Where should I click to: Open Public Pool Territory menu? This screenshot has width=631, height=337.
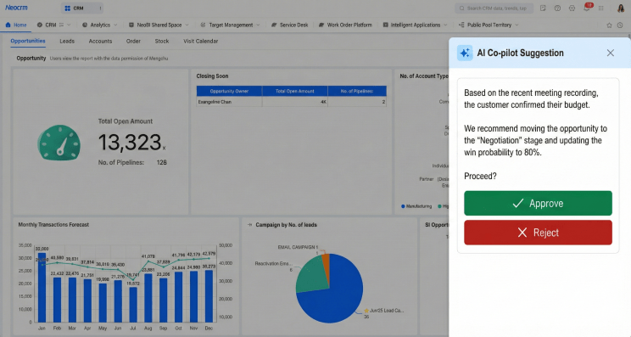(x=489, y=25)
